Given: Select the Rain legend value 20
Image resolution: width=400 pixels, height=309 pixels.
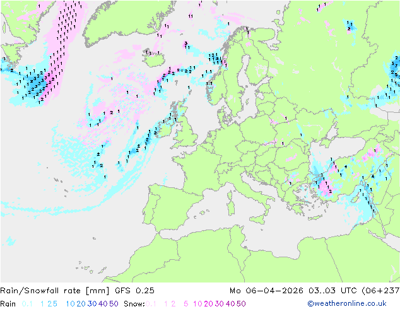Looking at the screenshot, I should click(81, 304).
